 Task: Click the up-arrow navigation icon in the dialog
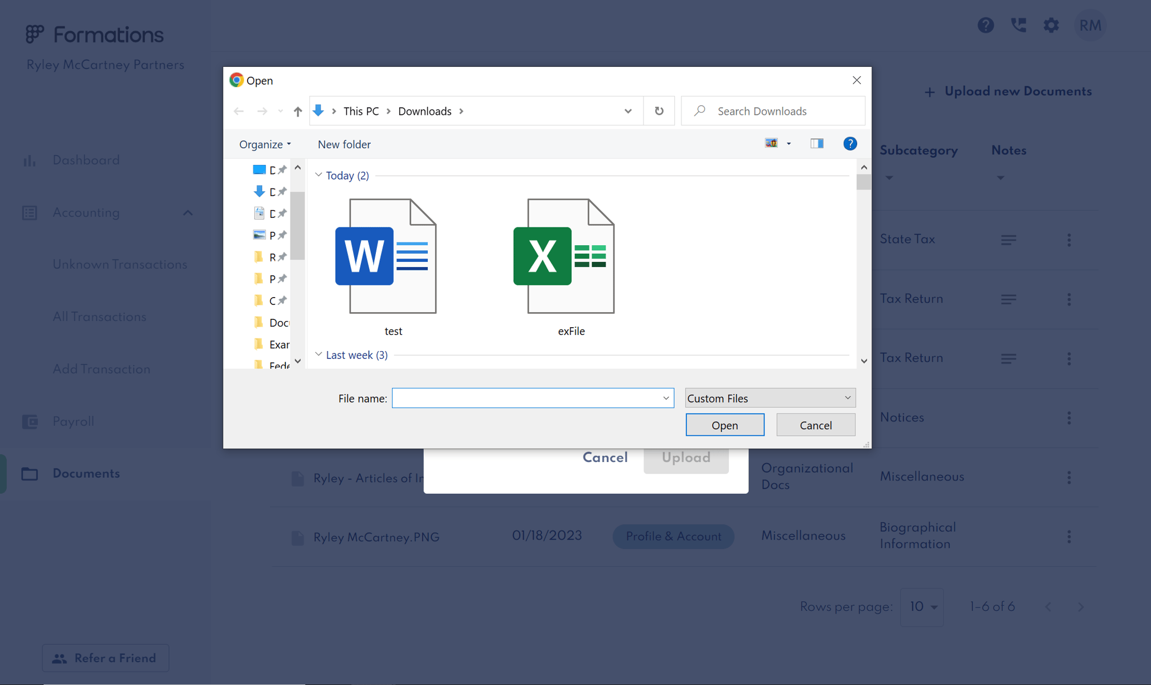click(297, 111)
